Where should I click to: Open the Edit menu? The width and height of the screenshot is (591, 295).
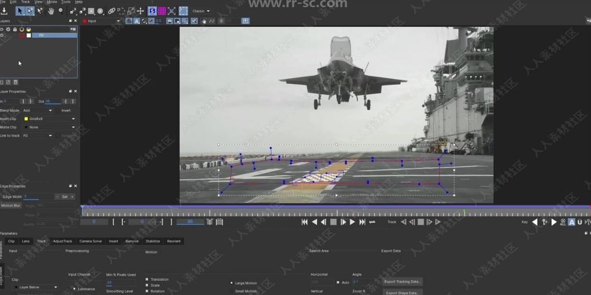(13, 2)
